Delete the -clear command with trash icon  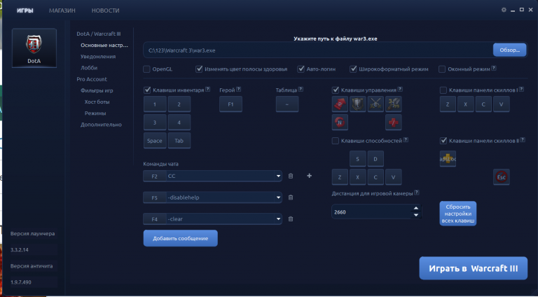point(291,219)
